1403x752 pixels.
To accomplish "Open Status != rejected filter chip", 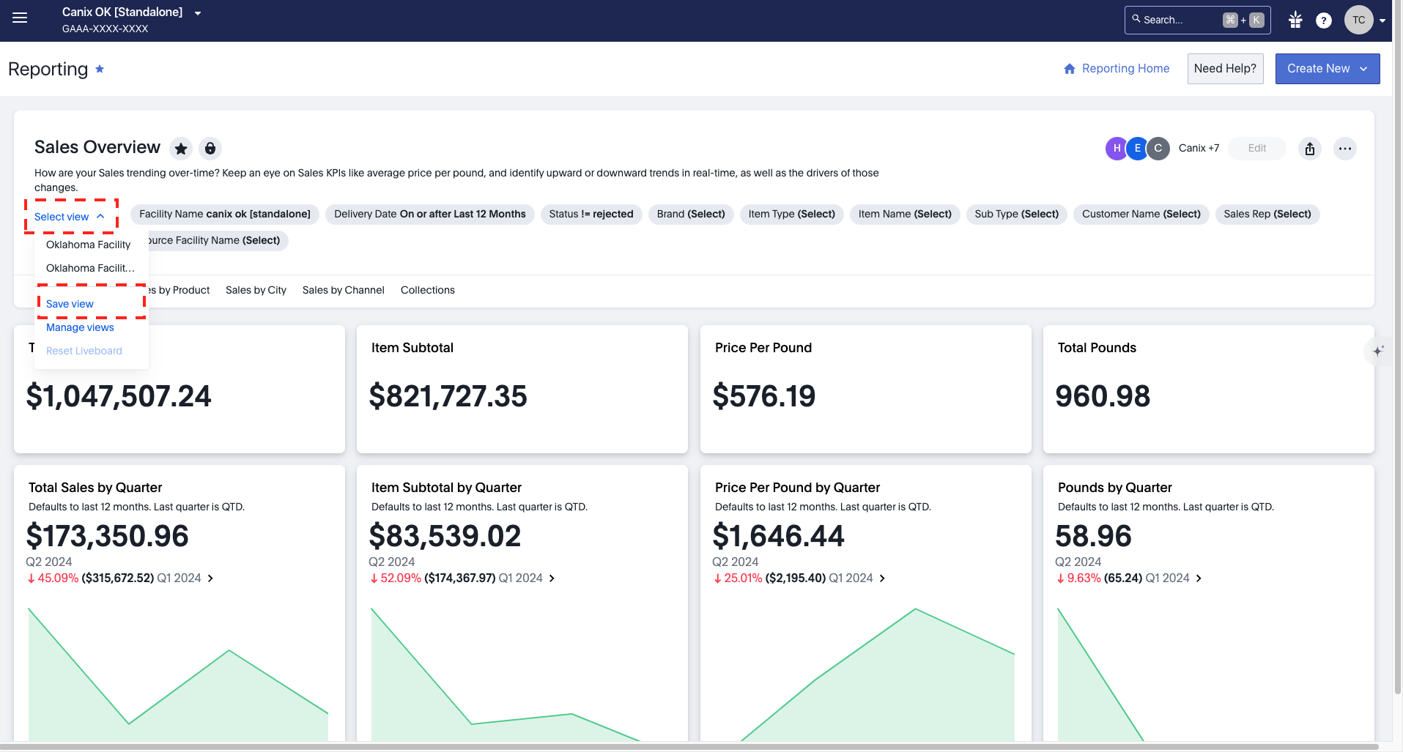I will (591, 214).
